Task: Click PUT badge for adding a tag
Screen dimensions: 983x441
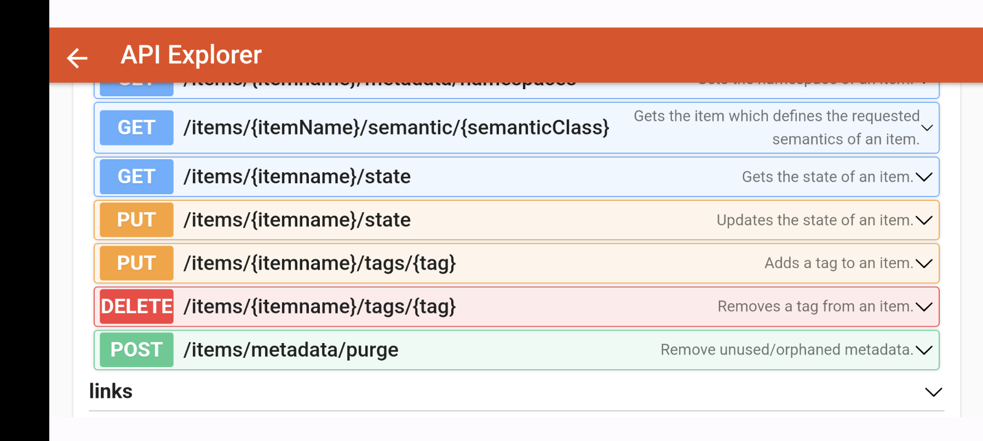Action: [x=136, y=263]
